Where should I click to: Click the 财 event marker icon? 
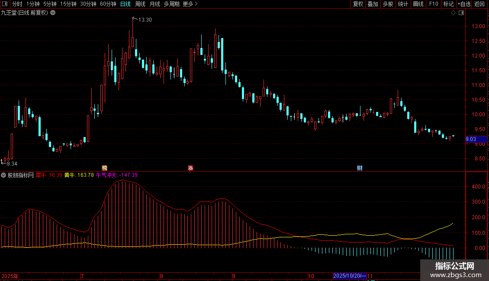[360, 168]
